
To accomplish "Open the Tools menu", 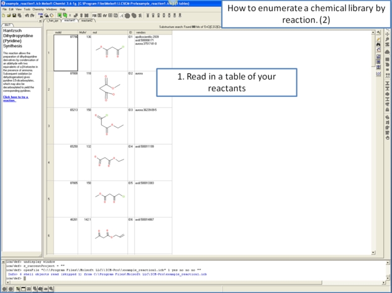I will tap(27, 9).
